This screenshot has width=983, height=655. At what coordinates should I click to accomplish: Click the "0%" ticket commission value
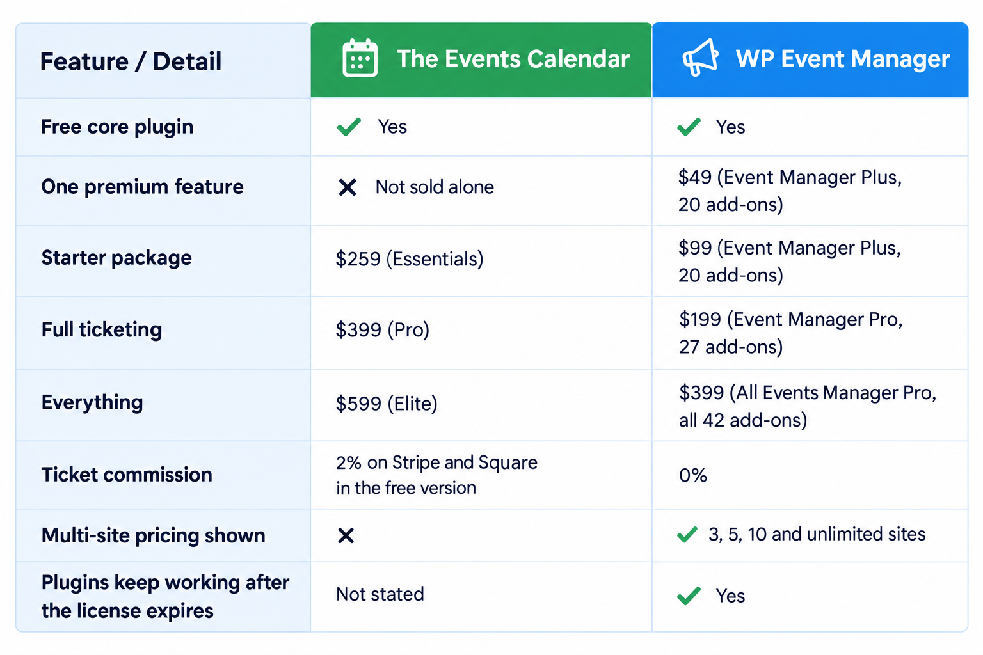(x=693, y=475)
